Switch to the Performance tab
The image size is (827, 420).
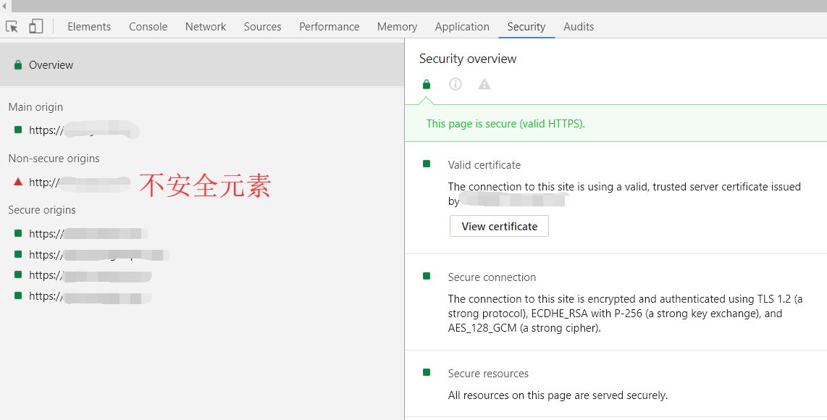point(329,27)
